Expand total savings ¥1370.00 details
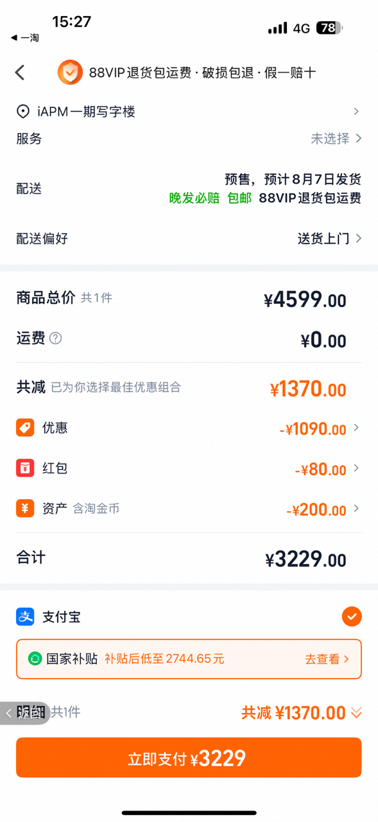Image resolution: width=378 pixels, height=822 pixels. coord(302,712)
